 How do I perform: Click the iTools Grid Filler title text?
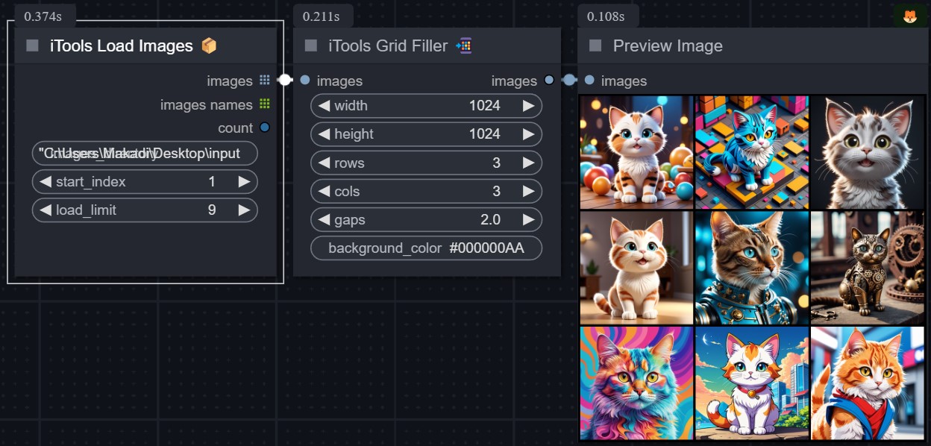point(388,45)
